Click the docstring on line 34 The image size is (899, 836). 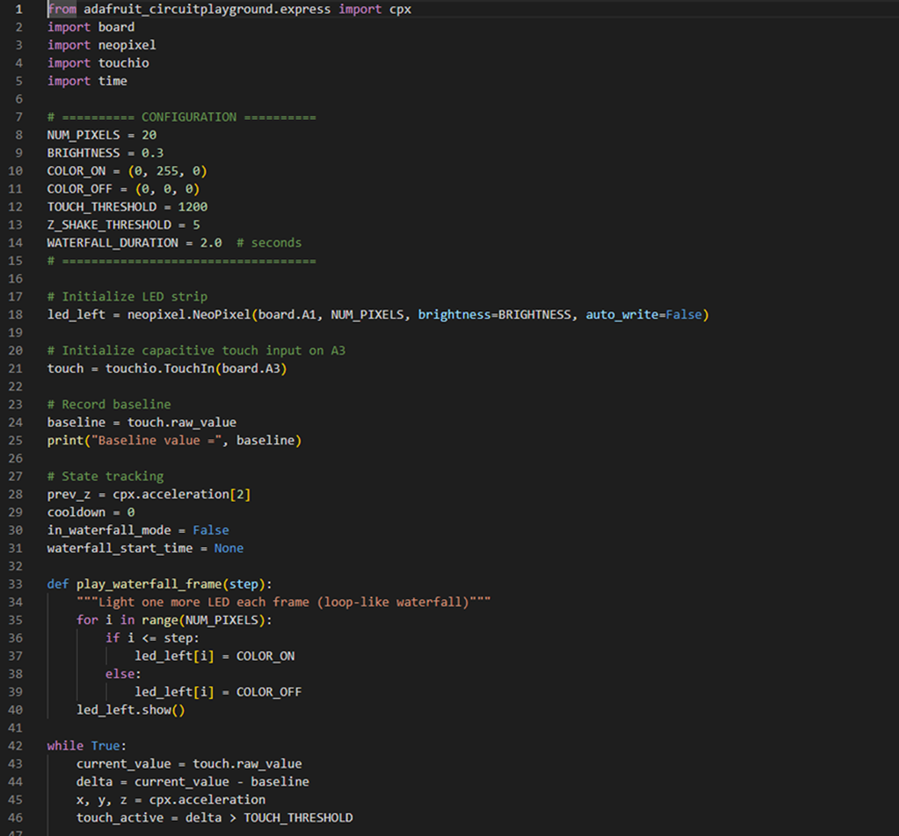(283, 602)
